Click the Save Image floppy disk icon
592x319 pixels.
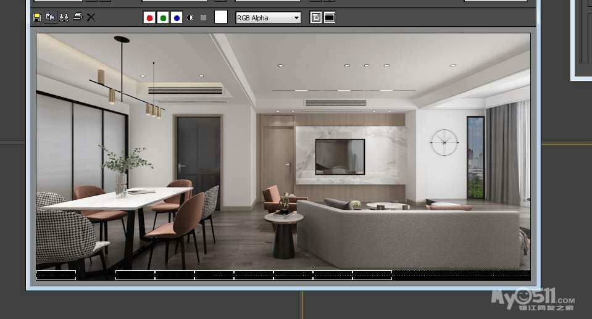(37, 17)
